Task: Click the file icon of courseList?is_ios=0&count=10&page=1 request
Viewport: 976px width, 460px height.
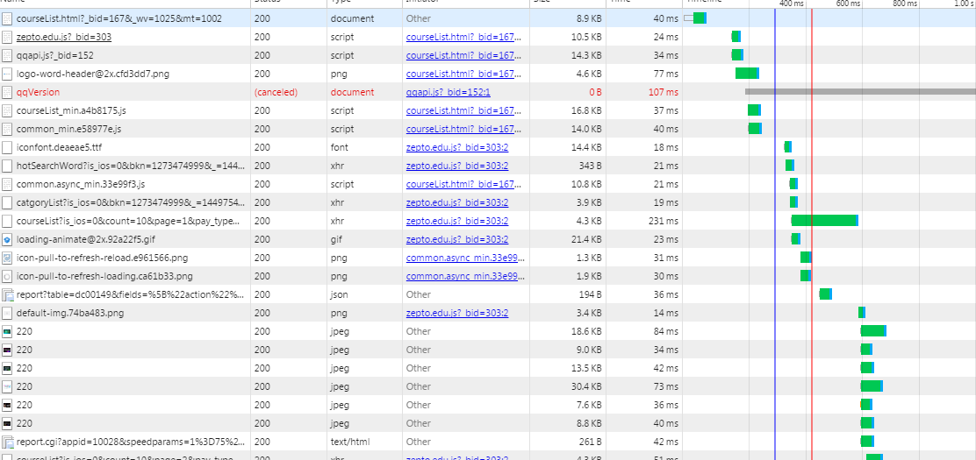Action: [7, 222]
